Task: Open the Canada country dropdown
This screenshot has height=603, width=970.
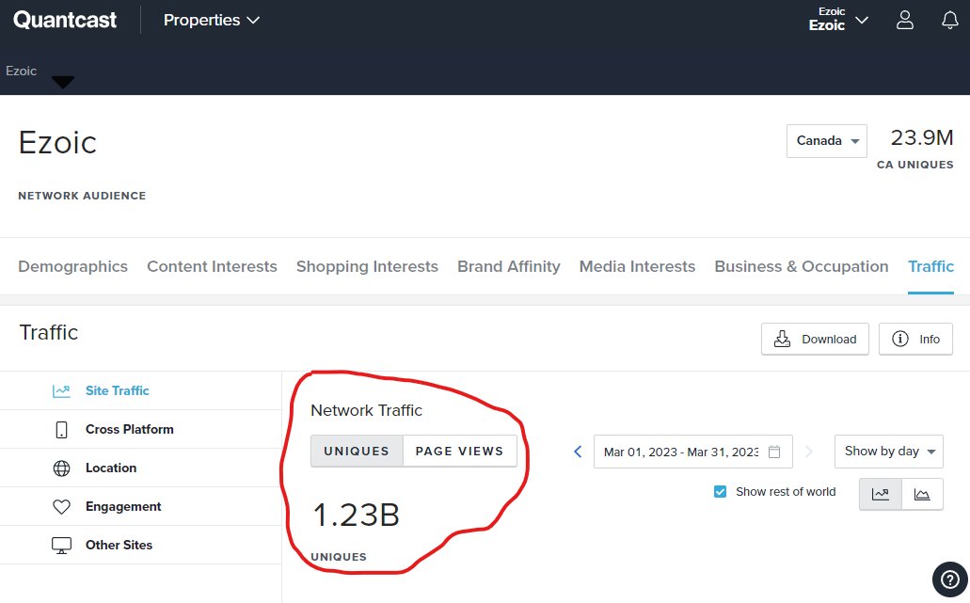Action: 826,140
